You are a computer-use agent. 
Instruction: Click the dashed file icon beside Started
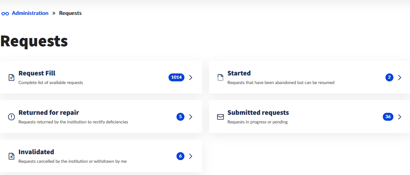coord(220,77)
